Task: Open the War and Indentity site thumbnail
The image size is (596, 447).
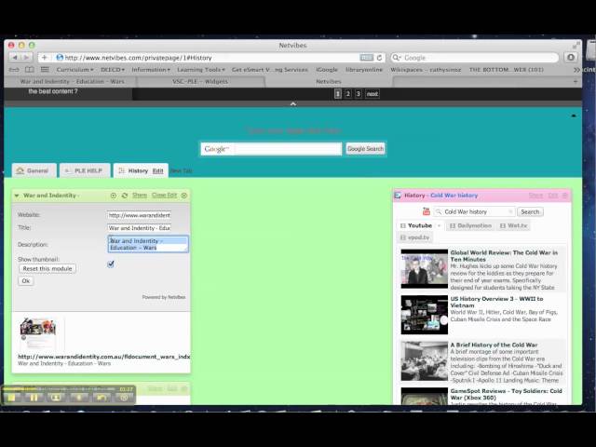Action: coord(38,332)
